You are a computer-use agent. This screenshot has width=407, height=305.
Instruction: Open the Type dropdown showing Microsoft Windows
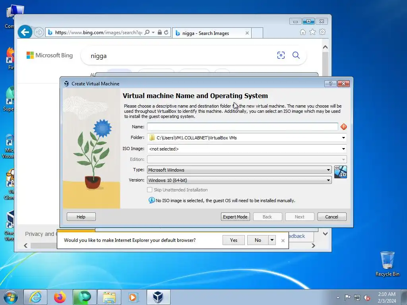point(239,170)
